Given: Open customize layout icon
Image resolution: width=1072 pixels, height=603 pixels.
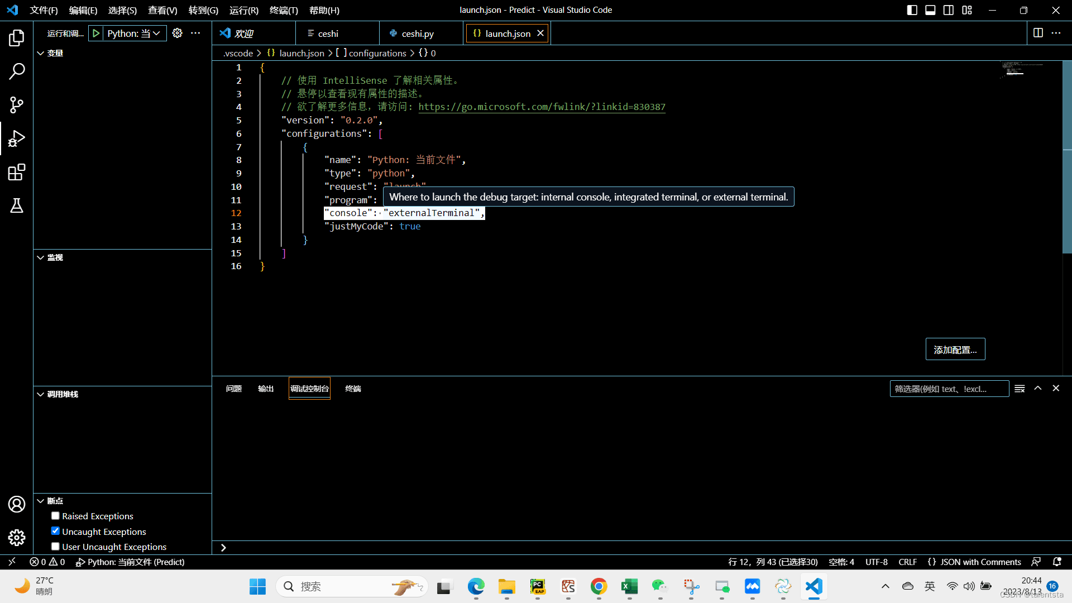Looking at the screenshot, I should coord(967,10).
